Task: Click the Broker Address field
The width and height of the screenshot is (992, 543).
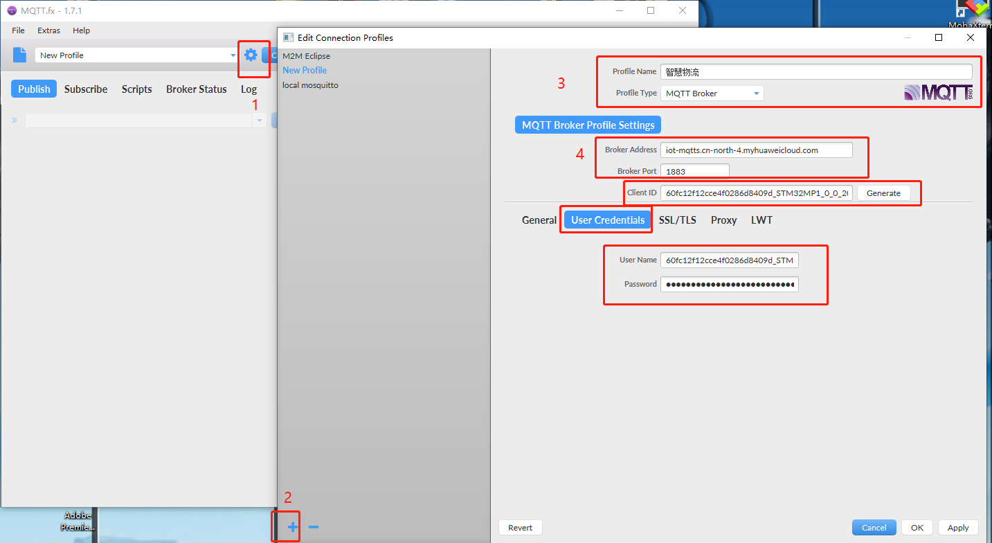Action: [x=757, y=150]
